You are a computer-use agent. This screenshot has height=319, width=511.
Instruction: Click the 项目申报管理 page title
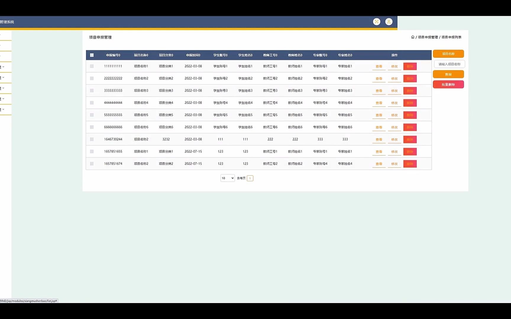(x=100, y=37)
